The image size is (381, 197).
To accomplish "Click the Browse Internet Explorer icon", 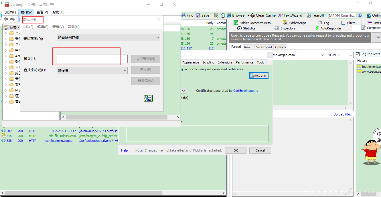I will pyautogui.click(x=229, y=15).
